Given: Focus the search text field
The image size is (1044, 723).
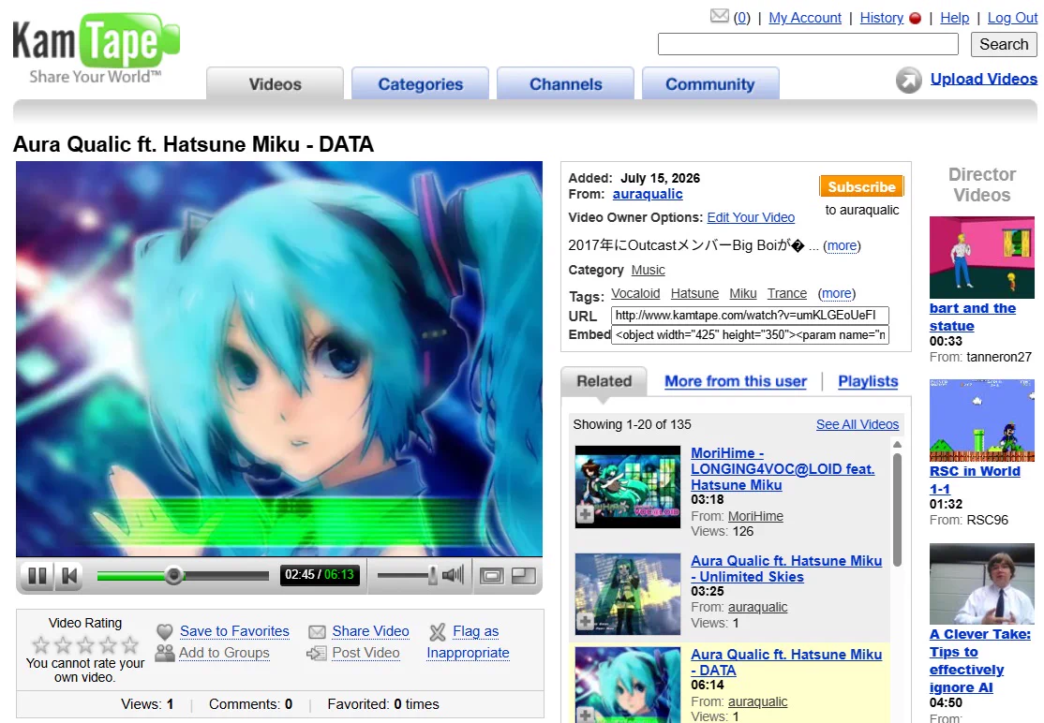Looking at the screenshot, I should (x=808, y=44).
